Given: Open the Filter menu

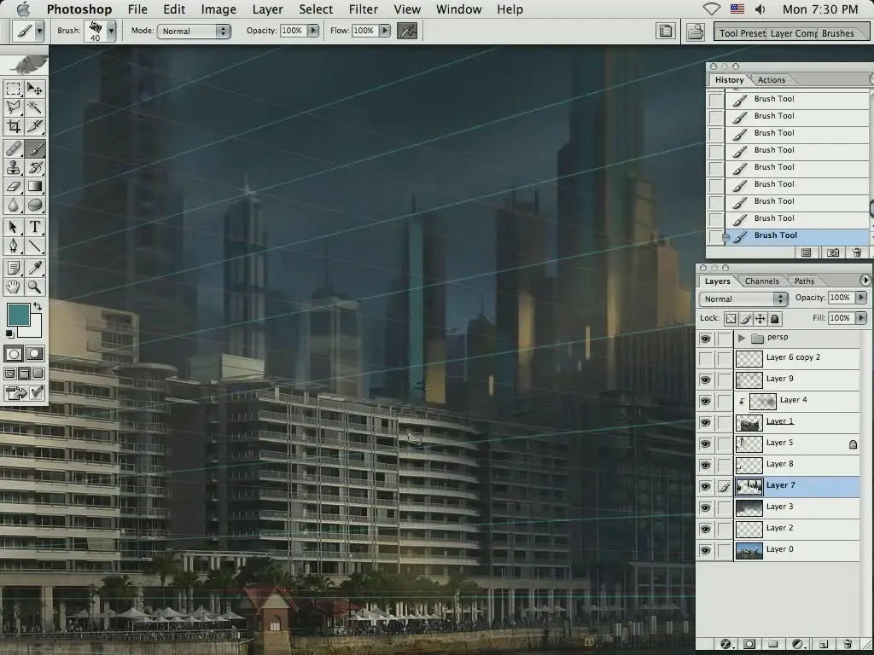Looking at the screenshot, I should (364, 9).
